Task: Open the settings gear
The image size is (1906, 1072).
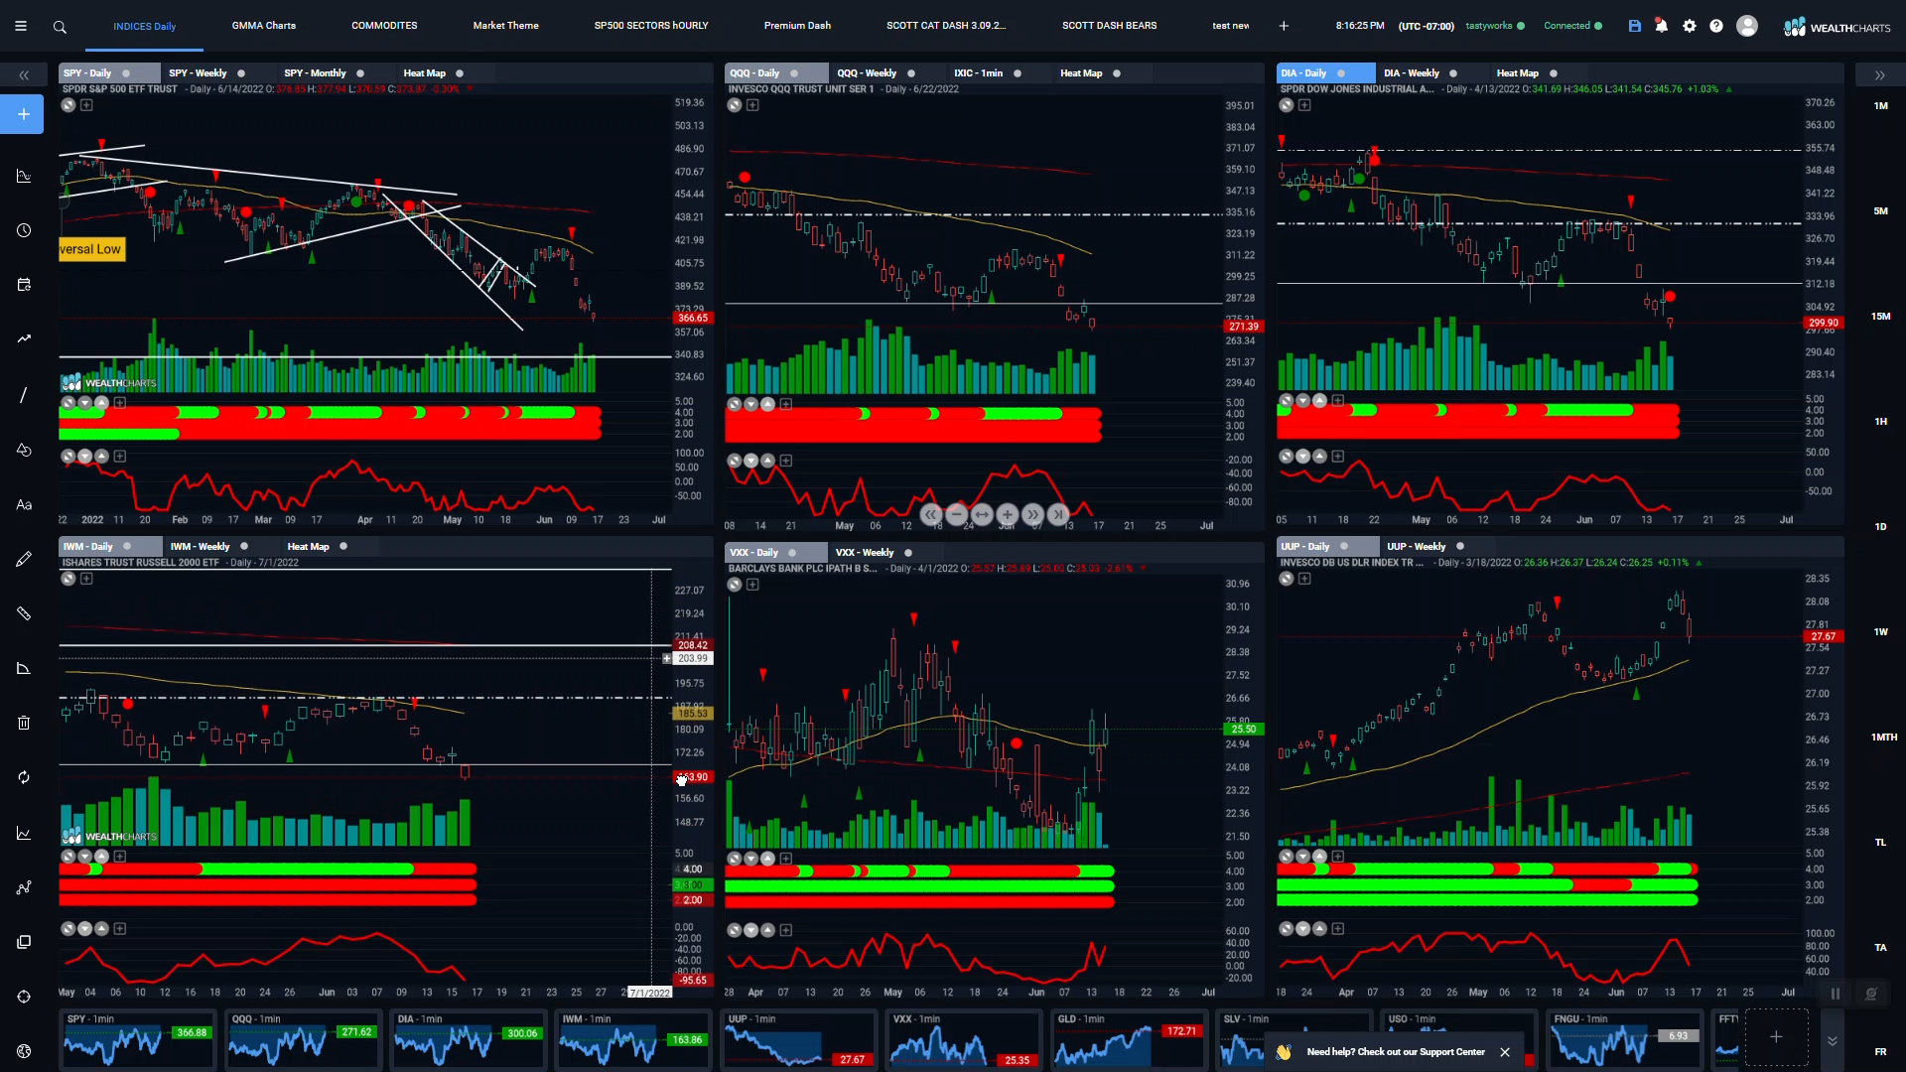Action: (1690, 26)
